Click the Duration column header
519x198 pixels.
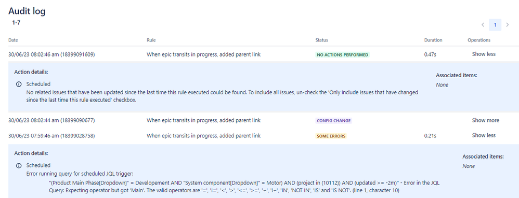(x=433, y=40)
